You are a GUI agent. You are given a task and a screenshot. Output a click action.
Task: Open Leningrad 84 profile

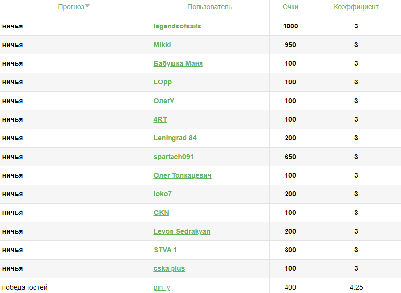coord(175,138)
